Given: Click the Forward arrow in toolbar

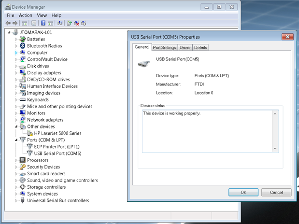Looking at the screenshot, I should coord(15,23).
